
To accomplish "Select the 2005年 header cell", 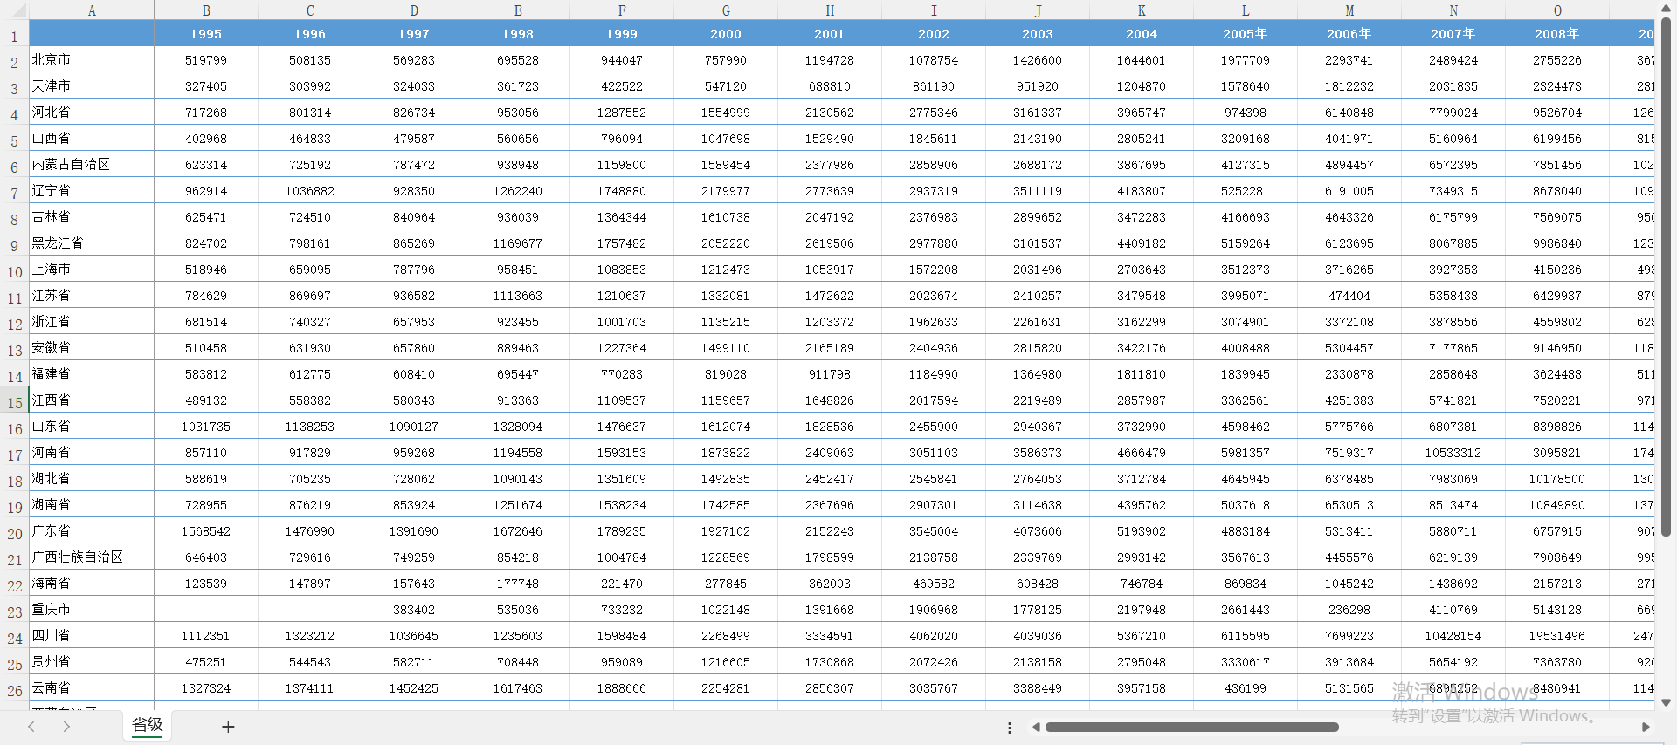I will [x=1246, y=33].
